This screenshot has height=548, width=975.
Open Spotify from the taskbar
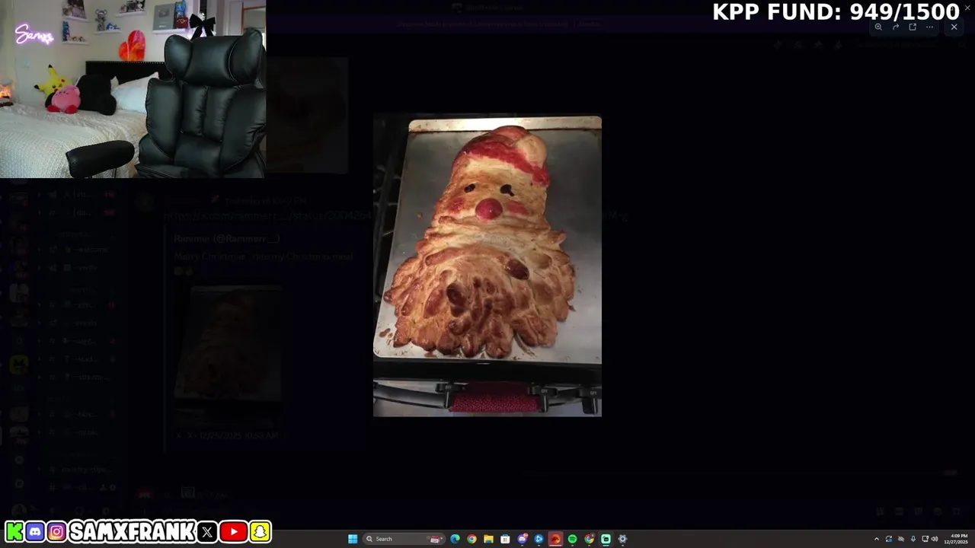(572, 539)
